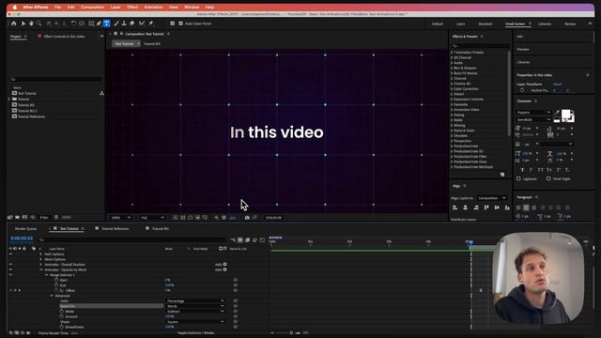Select the Rectangle shape tool

[x=91, y=23]
